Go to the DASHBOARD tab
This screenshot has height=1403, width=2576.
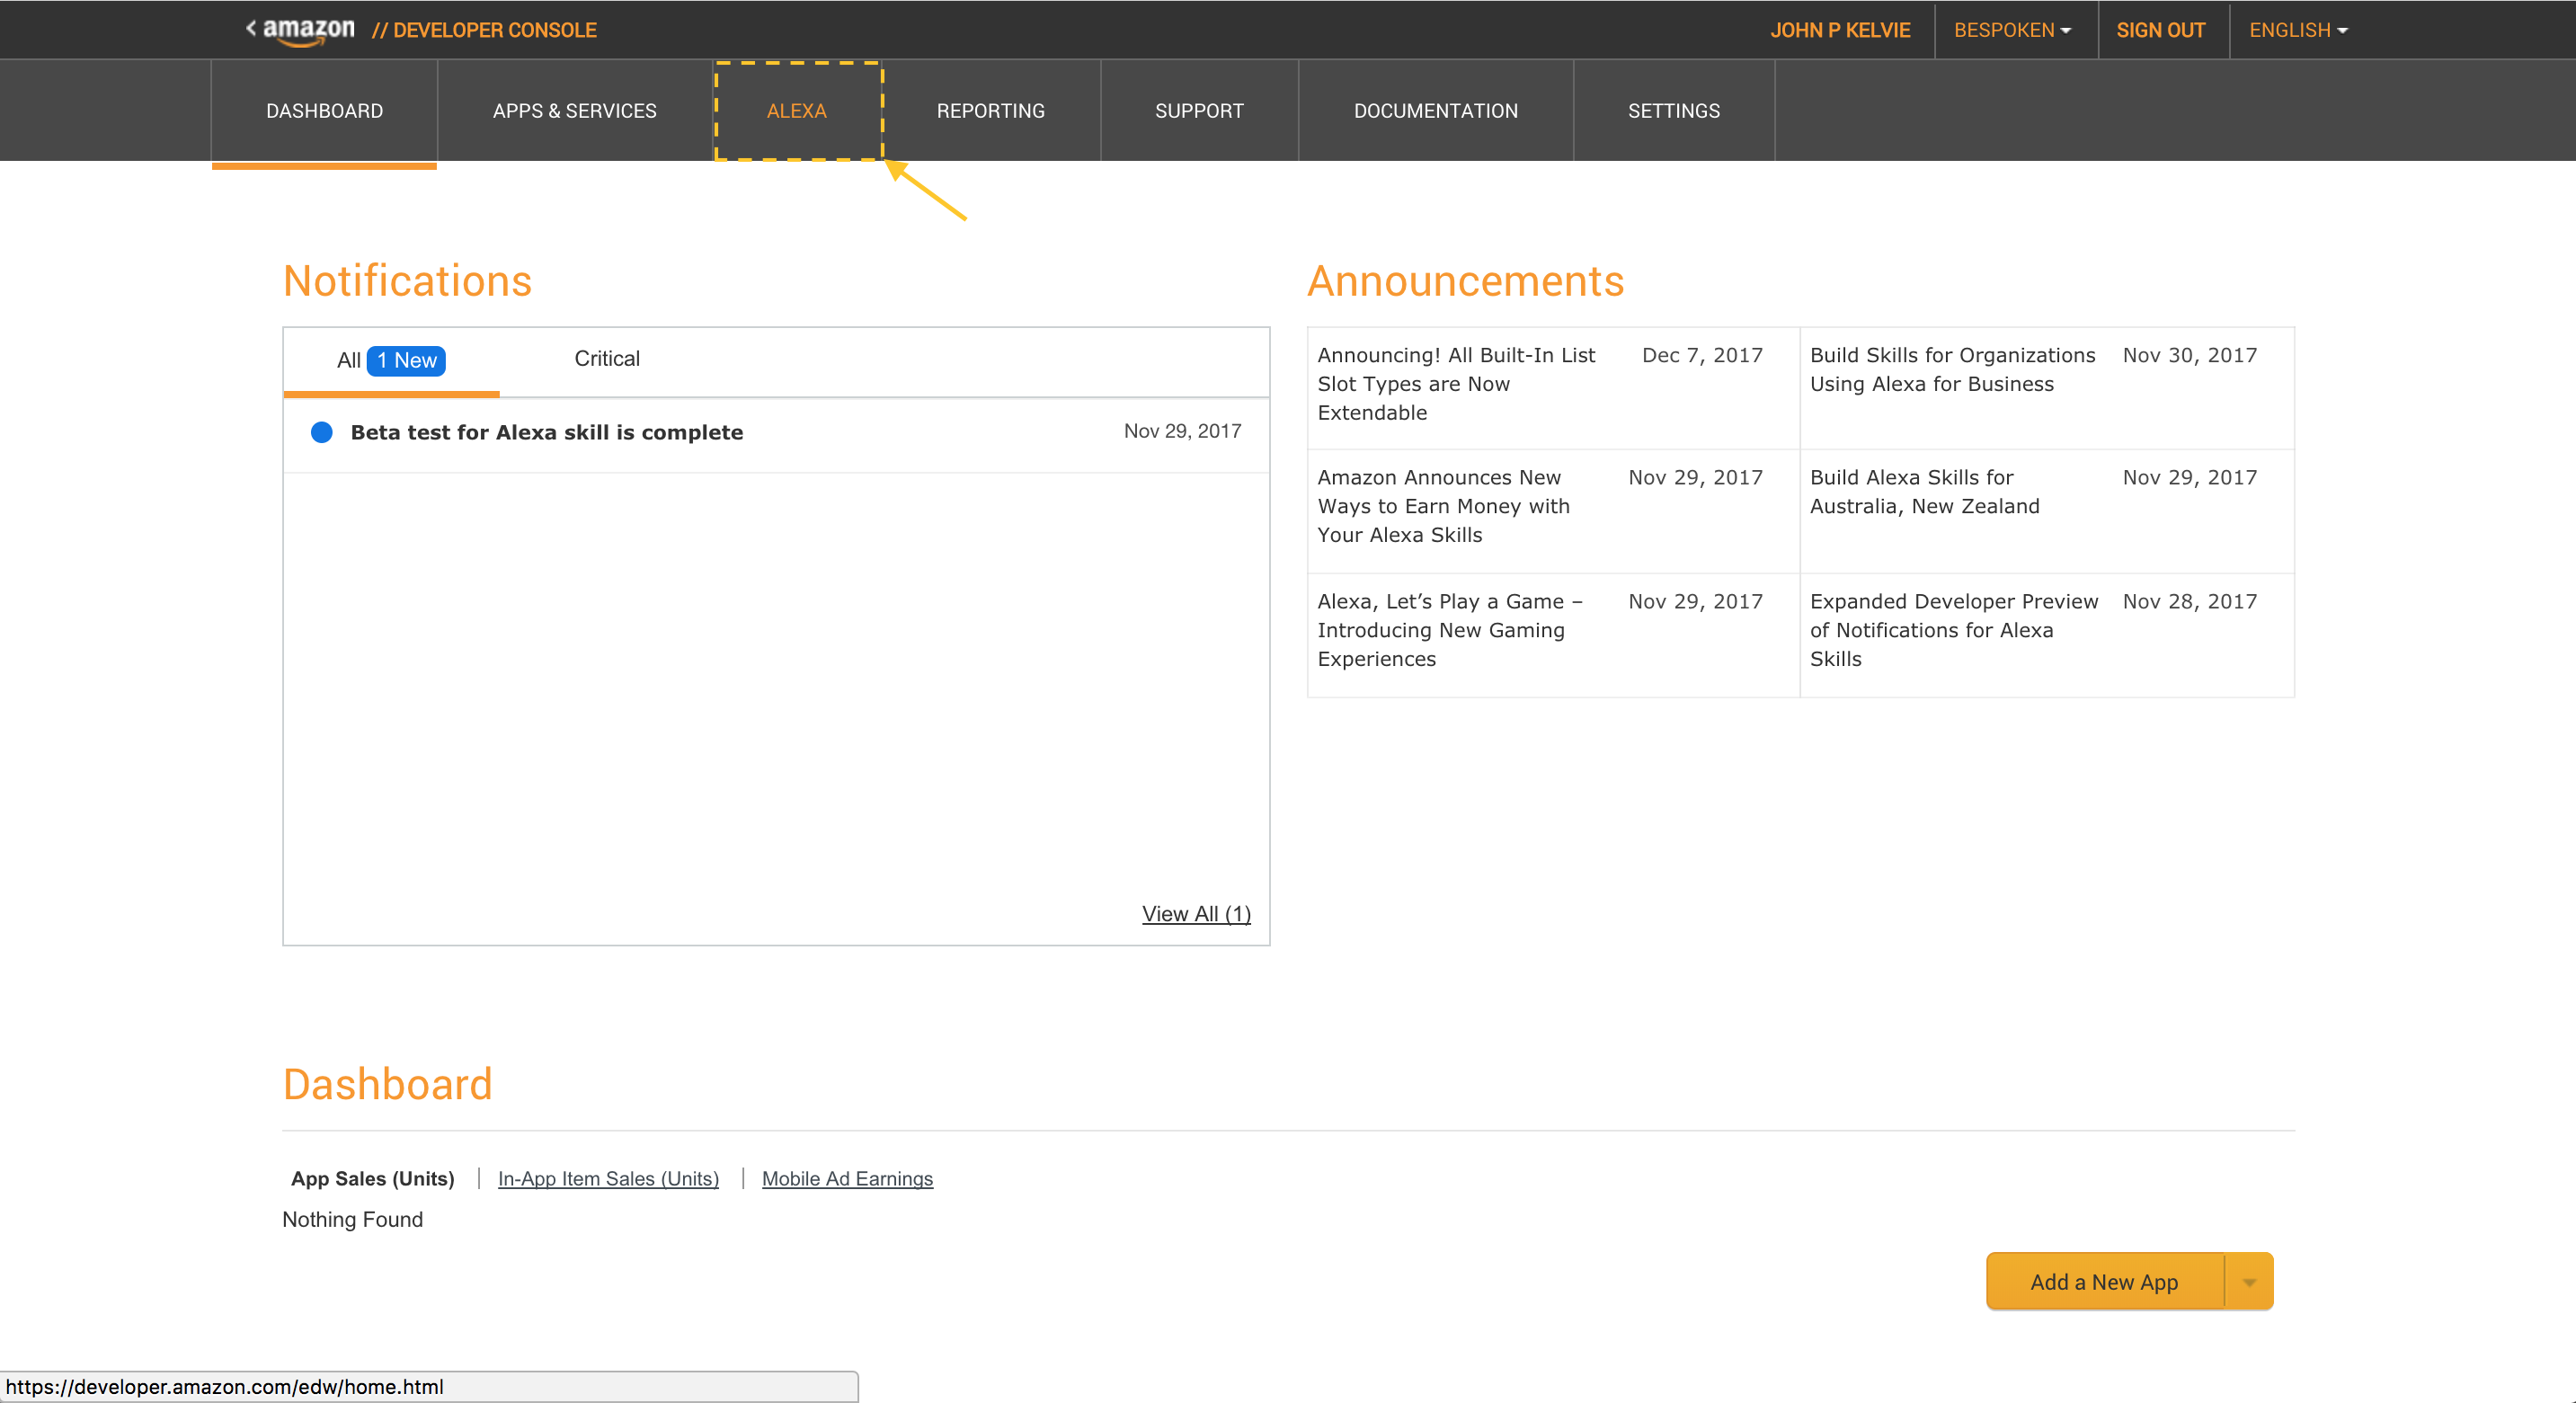(324, 111)
